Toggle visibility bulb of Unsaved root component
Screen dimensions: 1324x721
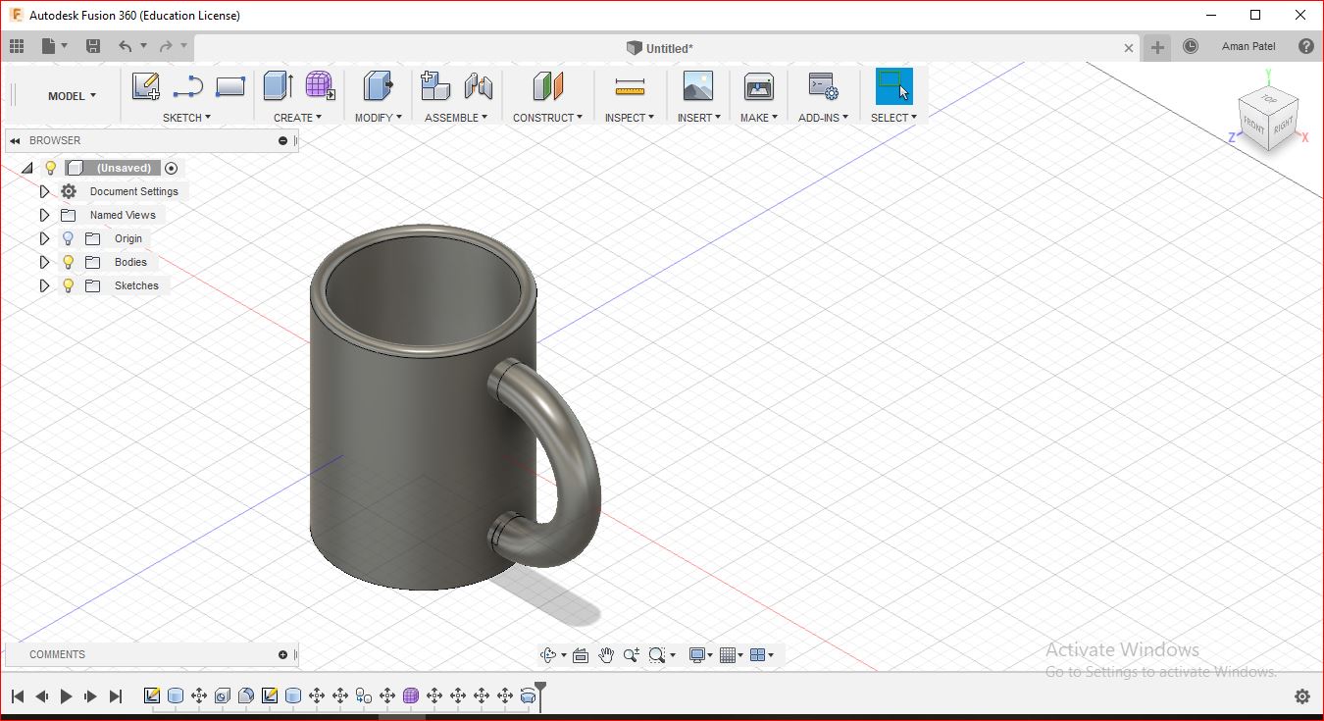pos(51,168)
